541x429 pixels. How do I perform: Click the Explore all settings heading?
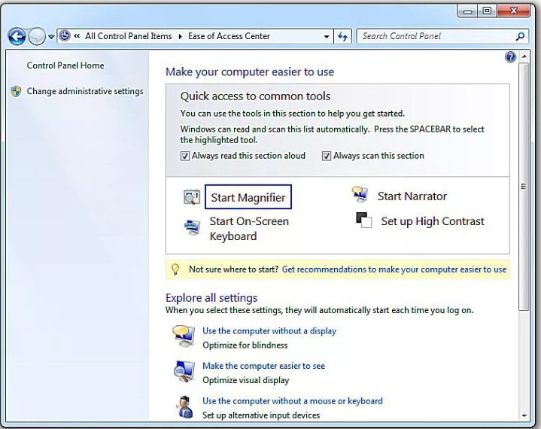click(211, 297)
